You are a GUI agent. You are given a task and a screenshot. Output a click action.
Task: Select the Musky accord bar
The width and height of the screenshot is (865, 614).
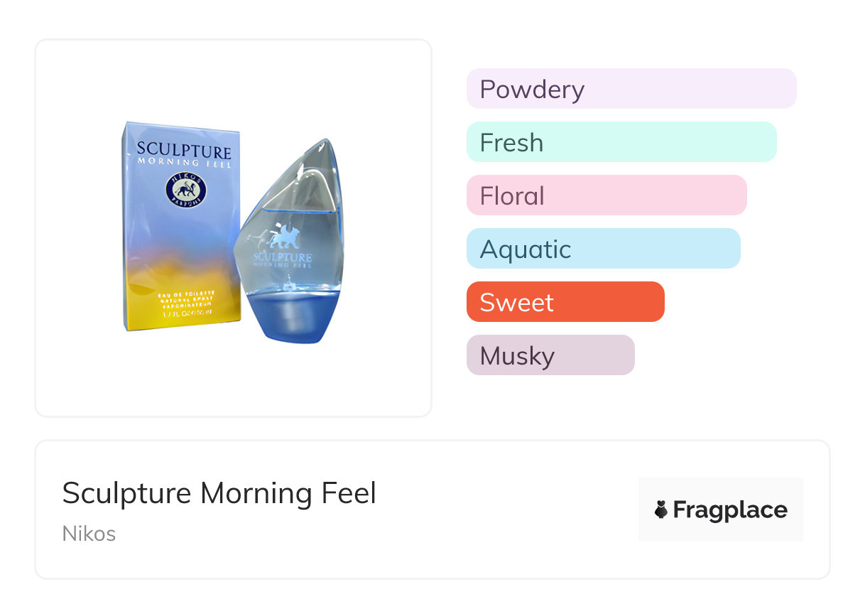[x=550, y=355]
